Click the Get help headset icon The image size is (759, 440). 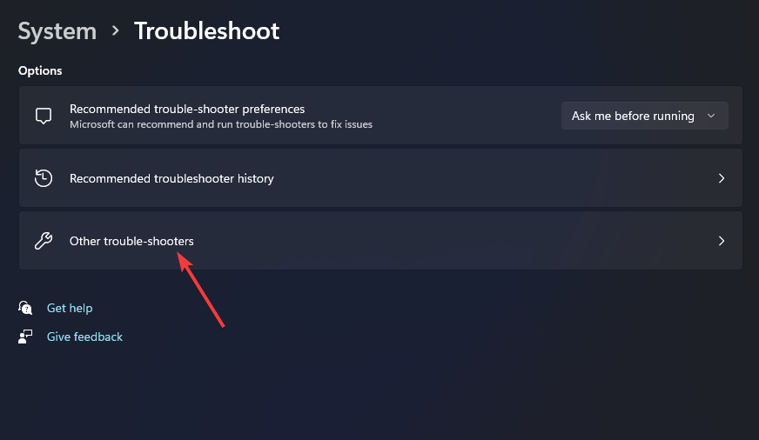pos(26,308)
